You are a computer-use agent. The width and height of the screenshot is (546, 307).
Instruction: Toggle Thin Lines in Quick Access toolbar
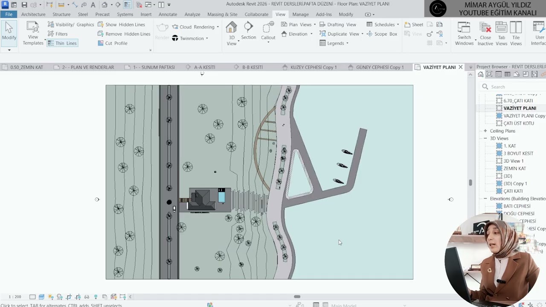click(x=128, y=5)
